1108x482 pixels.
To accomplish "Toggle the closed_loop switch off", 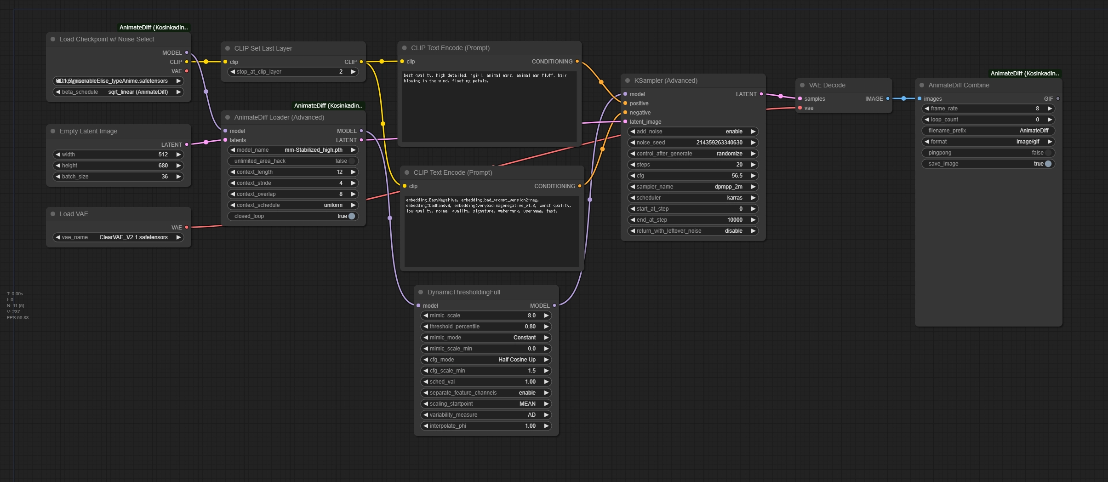I will coord(352,216).
